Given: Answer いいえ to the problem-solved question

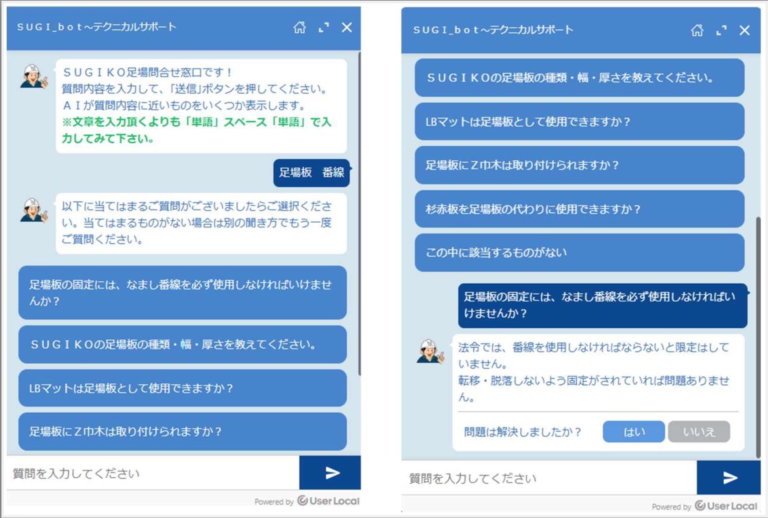Looking at the screenshot, I should (699, 432).
